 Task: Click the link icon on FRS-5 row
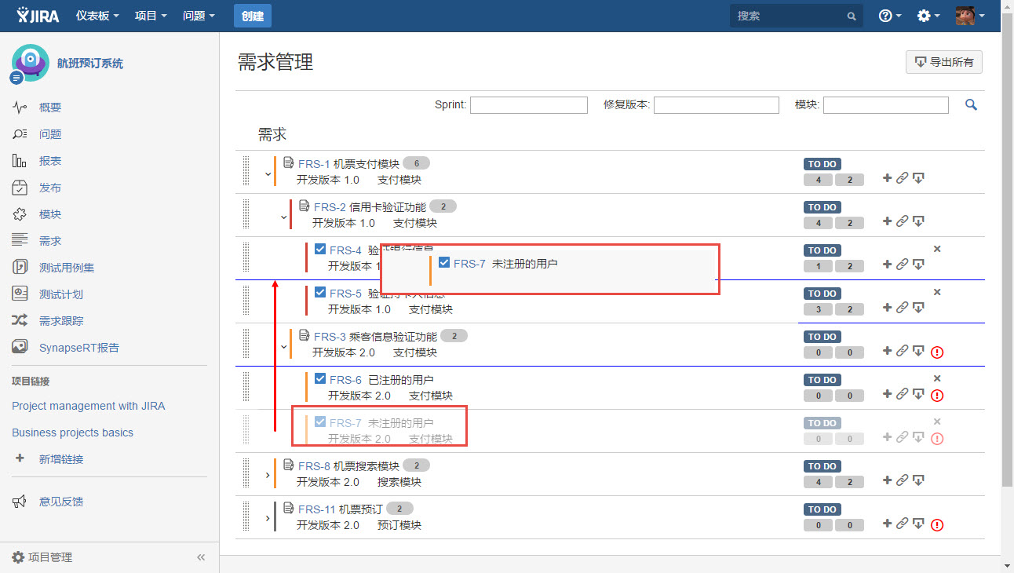pyautogui.click(x=902, y=308)
